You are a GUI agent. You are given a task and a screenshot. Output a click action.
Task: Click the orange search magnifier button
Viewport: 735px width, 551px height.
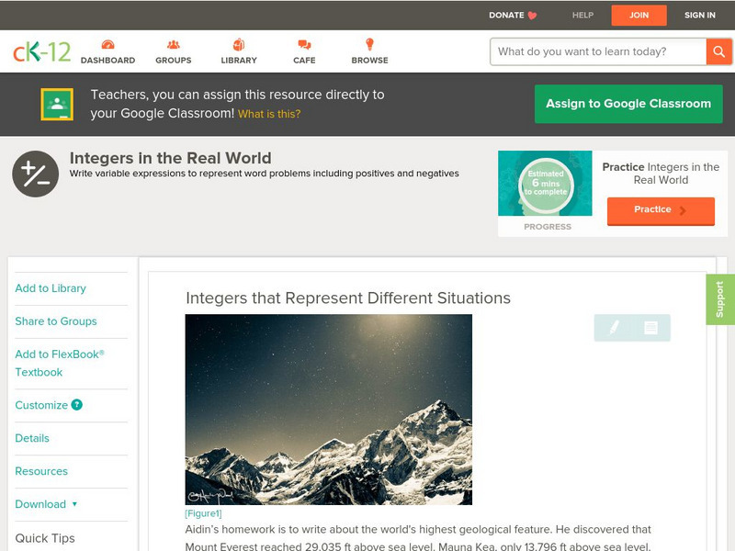(718, 51)
